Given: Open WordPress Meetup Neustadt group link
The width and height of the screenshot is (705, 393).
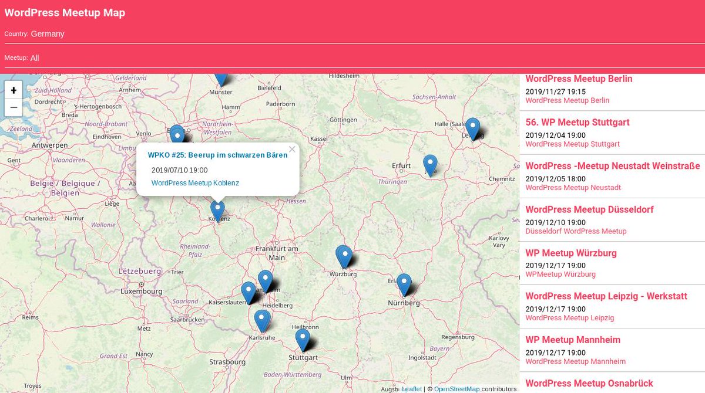Looking at the screenshot, I should click(x=573, y=188).
